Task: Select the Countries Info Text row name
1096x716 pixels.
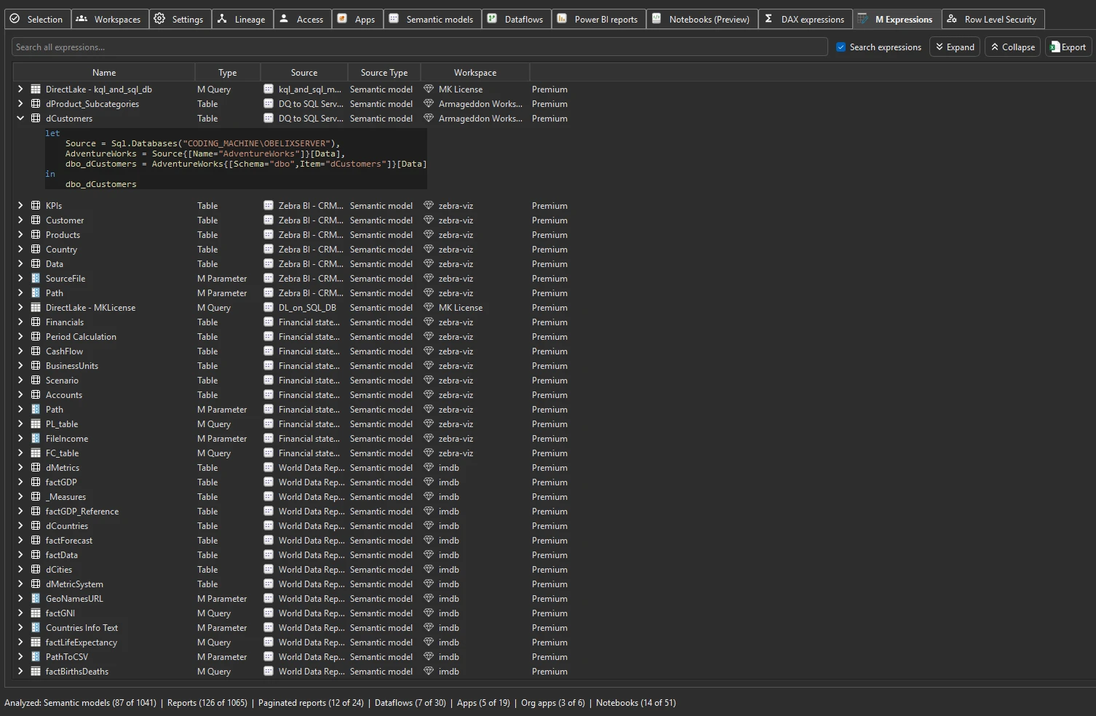Action: tap(82, 628)
